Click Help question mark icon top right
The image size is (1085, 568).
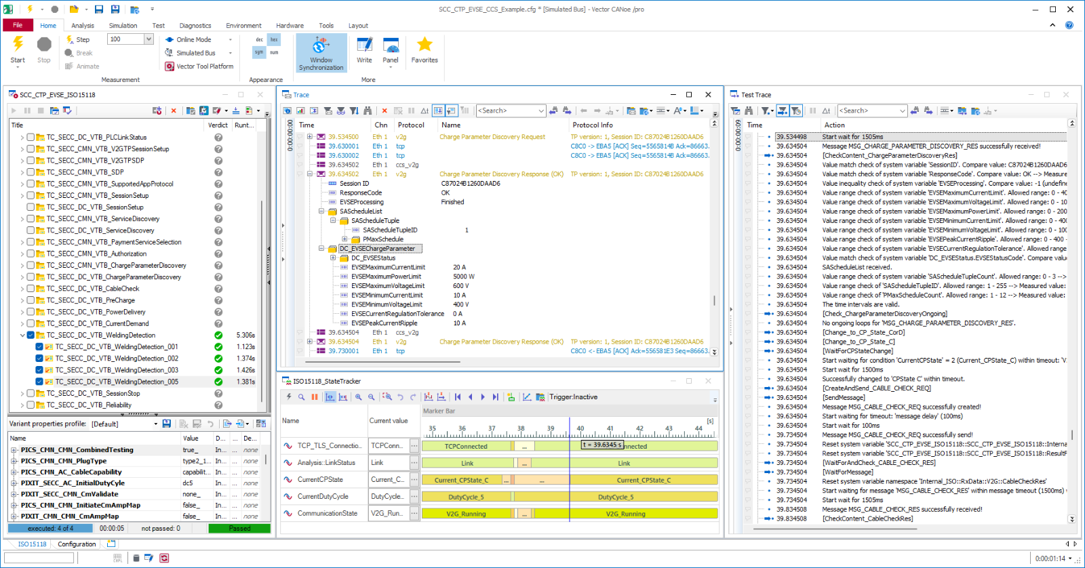click(1069, 25)
